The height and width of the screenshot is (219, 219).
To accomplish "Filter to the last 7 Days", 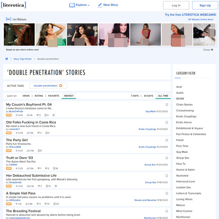I will coord(135,96).
